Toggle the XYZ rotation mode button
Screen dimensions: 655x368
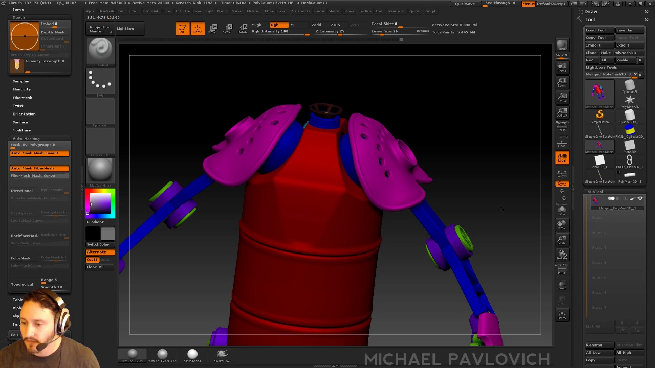tap(562, 184)
